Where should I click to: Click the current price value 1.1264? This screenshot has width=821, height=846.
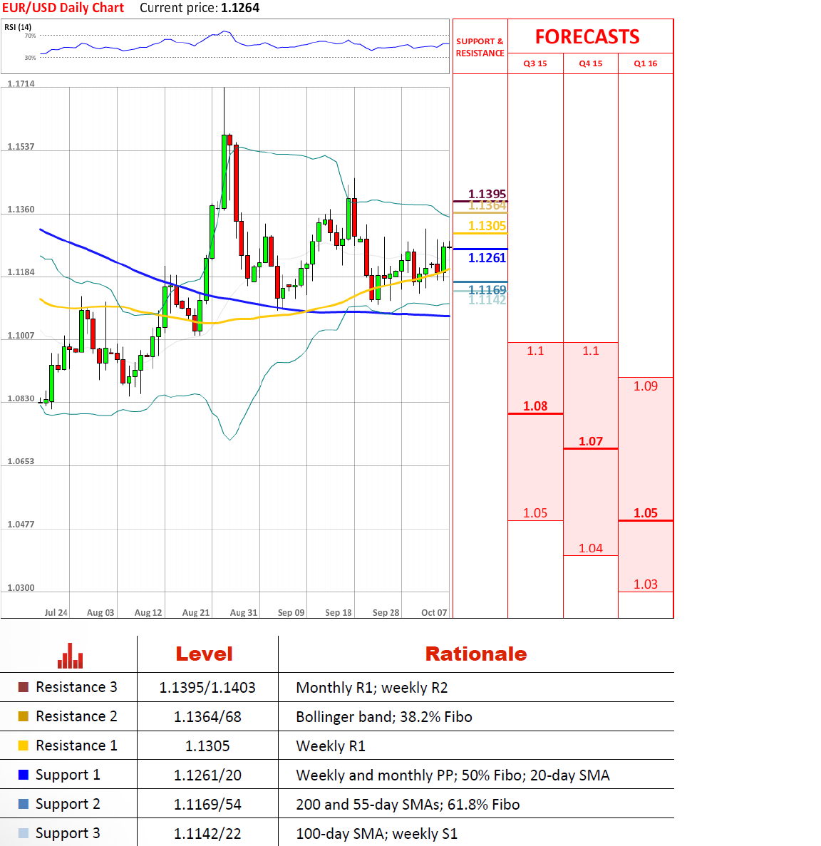(240, 8)
